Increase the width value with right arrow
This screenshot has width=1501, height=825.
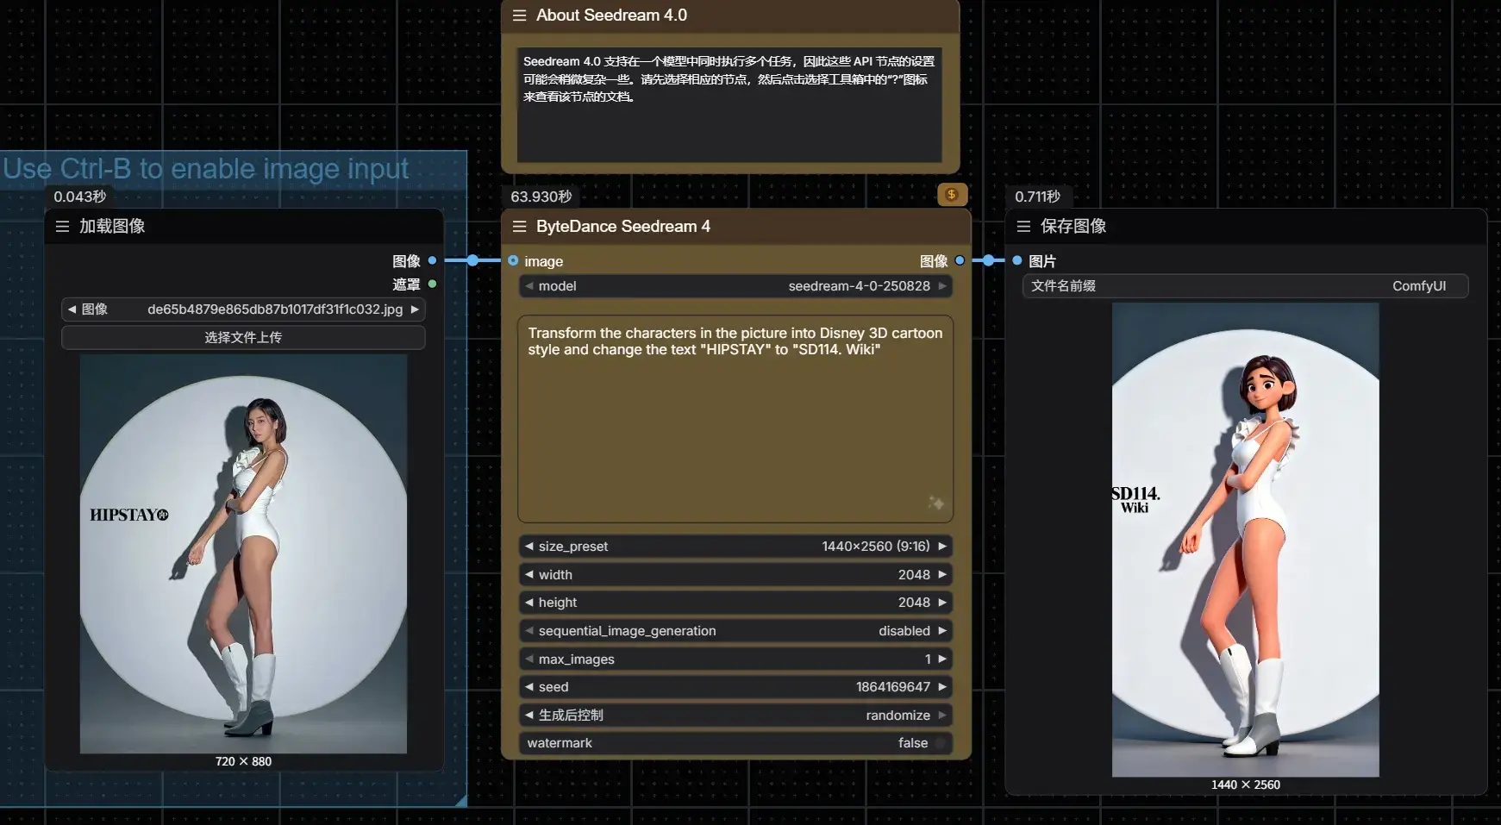[942, 575]
